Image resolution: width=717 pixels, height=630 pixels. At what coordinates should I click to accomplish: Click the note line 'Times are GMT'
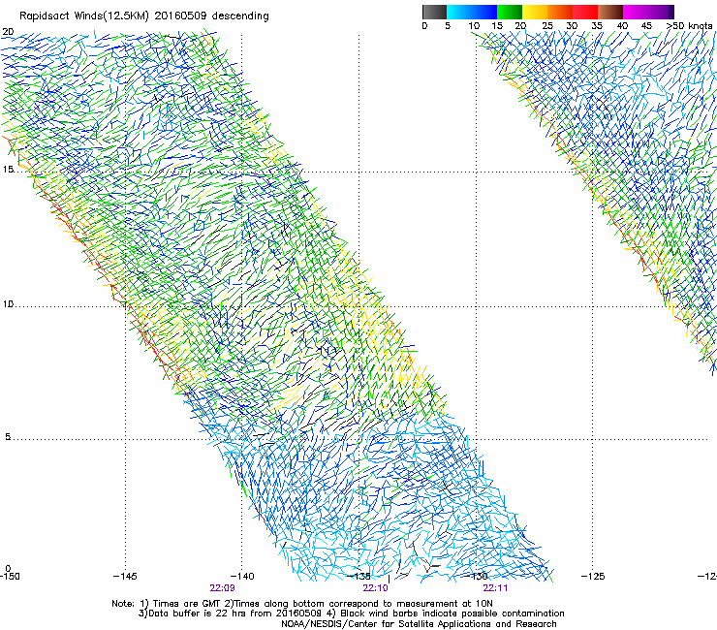(x=186, y=604)
